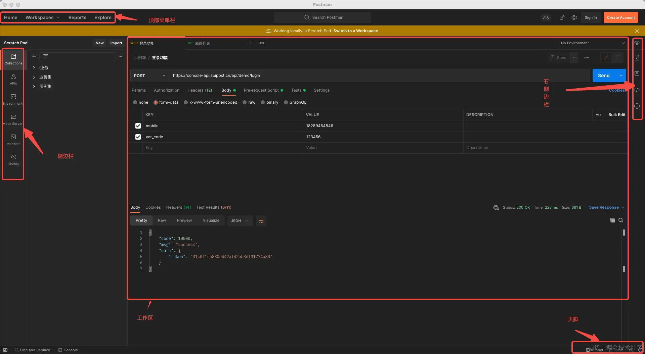
Task: Change the JSON response format dropdown
Action: 240,221
